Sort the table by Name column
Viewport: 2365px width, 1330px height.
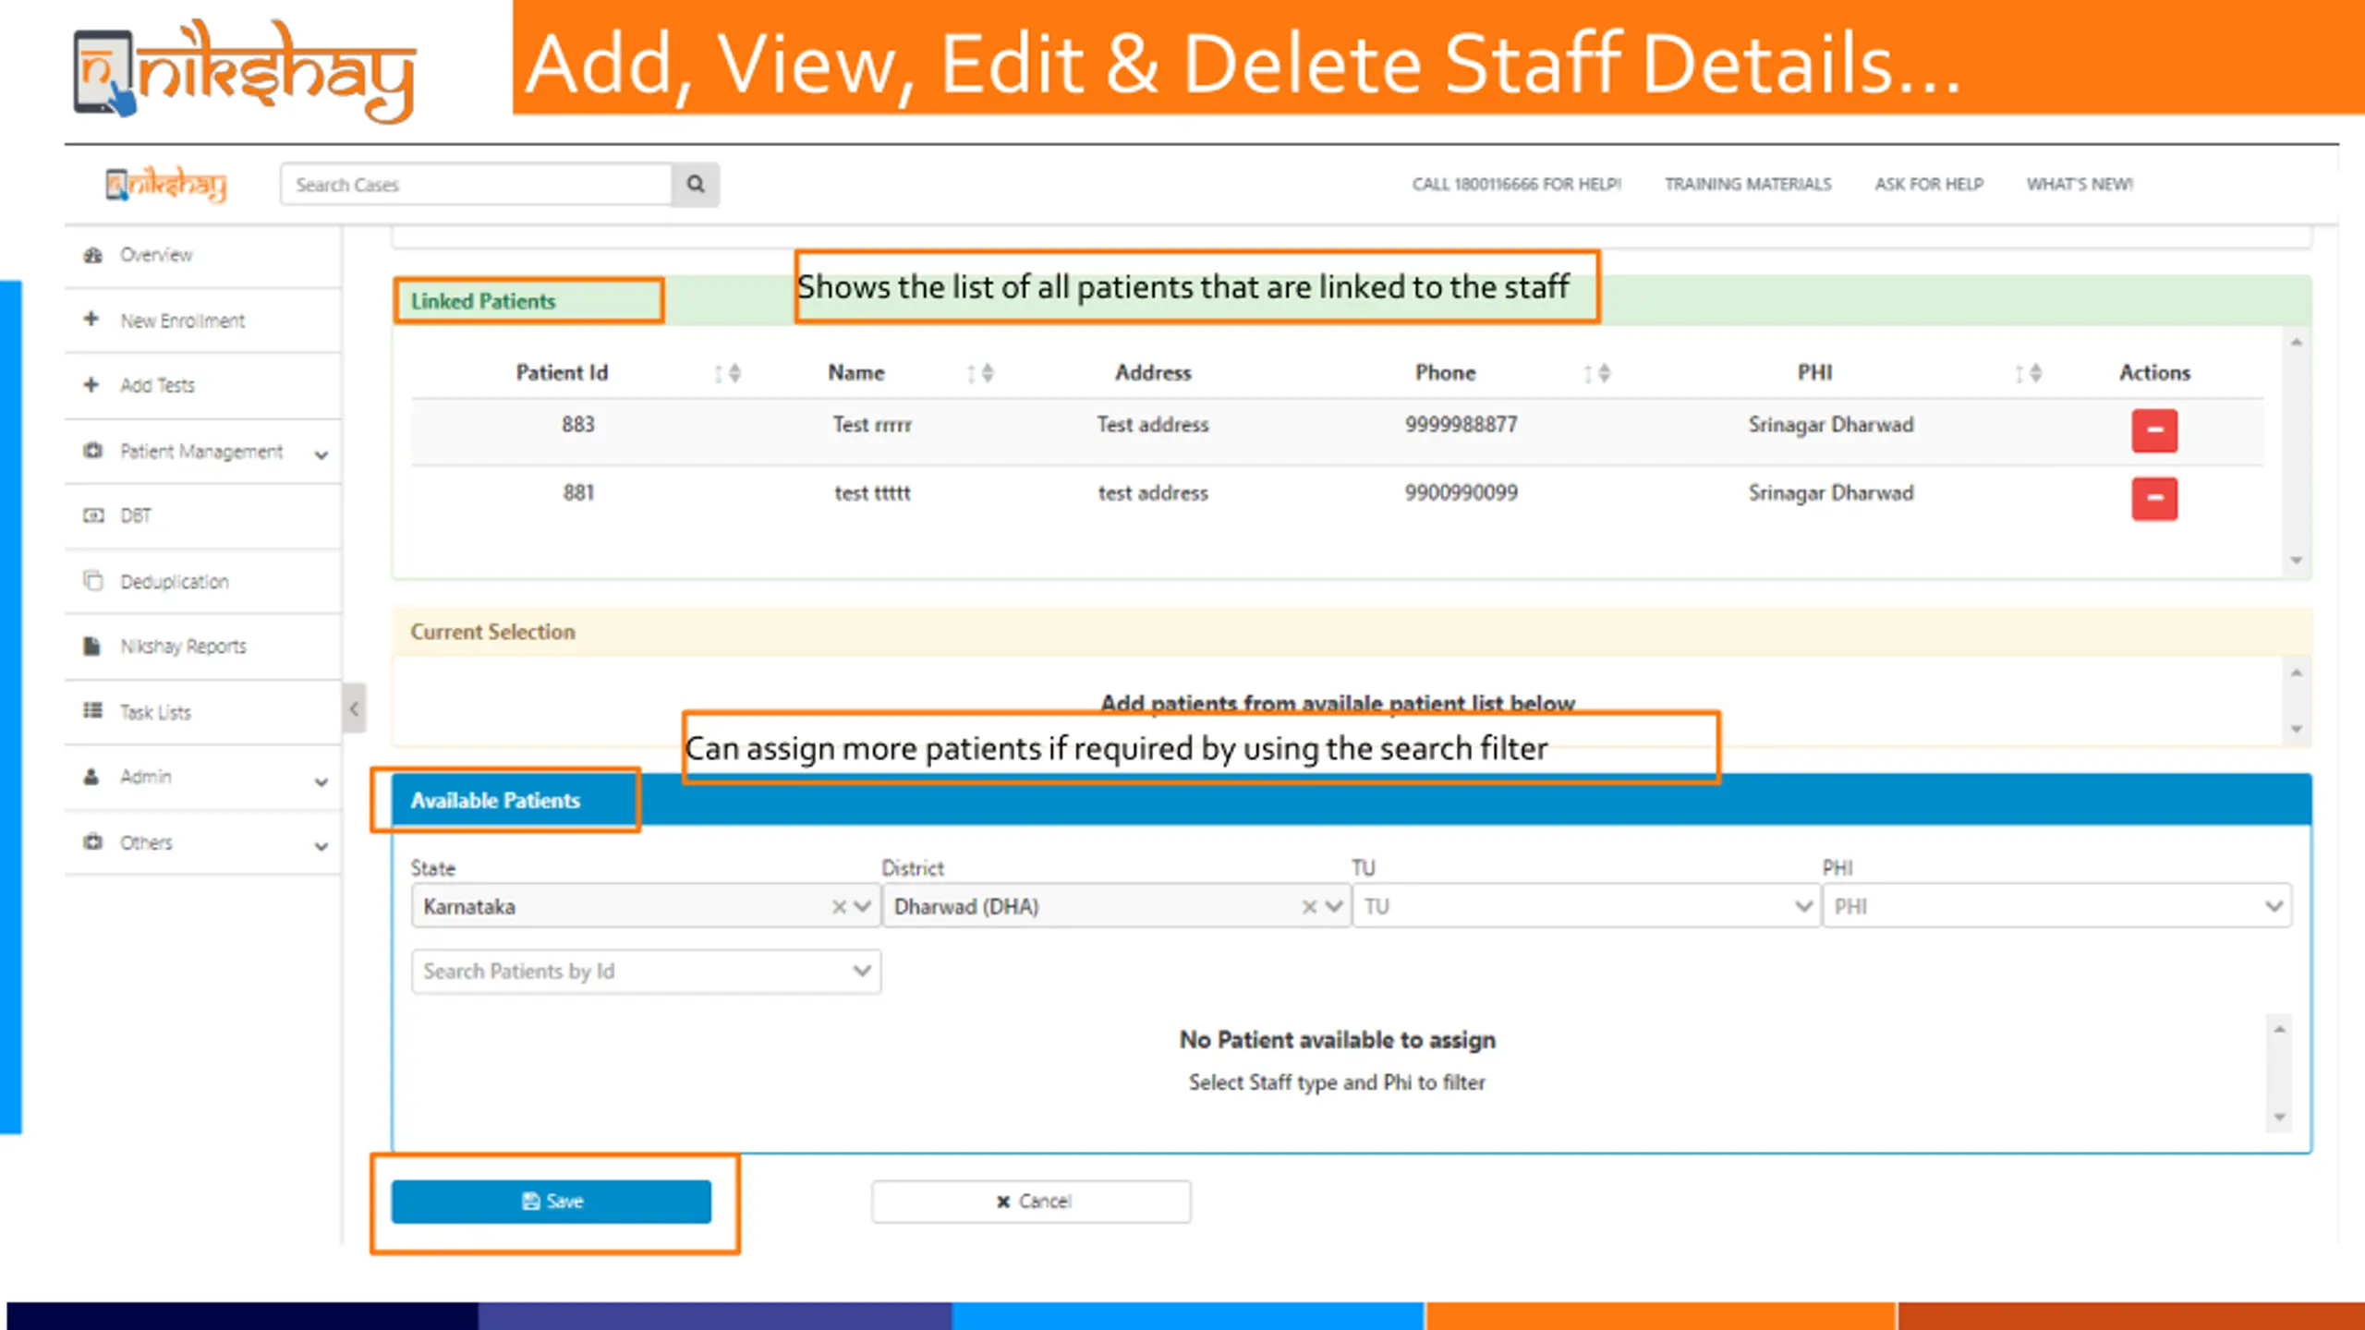980,373
